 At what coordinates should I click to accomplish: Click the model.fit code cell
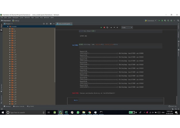pyautogui.click(x=120, y=46)
